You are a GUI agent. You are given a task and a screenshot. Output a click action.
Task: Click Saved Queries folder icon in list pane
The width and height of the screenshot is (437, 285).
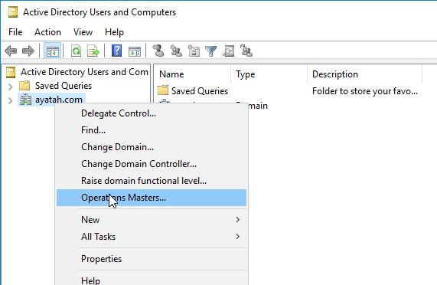163,90
